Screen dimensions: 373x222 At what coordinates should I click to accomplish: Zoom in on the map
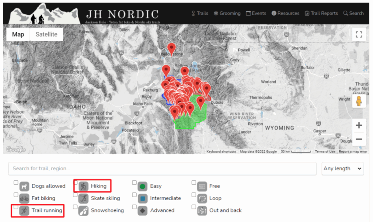click(x=359, y=125)
